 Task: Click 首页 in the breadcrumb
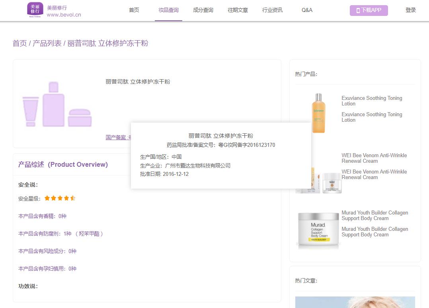coord(20,43)
